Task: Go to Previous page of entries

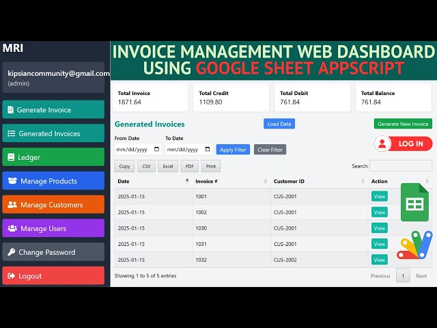Action: 380,276
